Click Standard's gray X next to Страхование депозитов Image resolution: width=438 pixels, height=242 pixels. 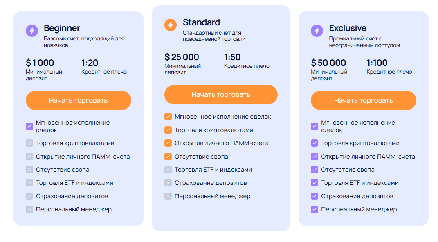168,183
